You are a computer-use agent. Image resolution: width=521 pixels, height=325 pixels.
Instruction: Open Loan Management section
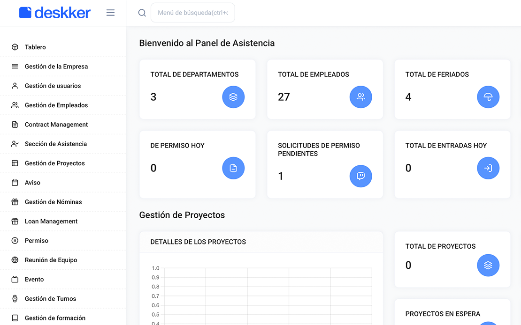click(x=63, y=221)
